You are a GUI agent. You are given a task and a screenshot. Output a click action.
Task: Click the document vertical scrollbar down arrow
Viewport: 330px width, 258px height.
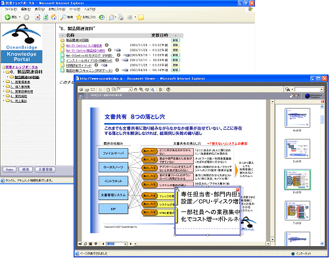[x=272, y=240]
